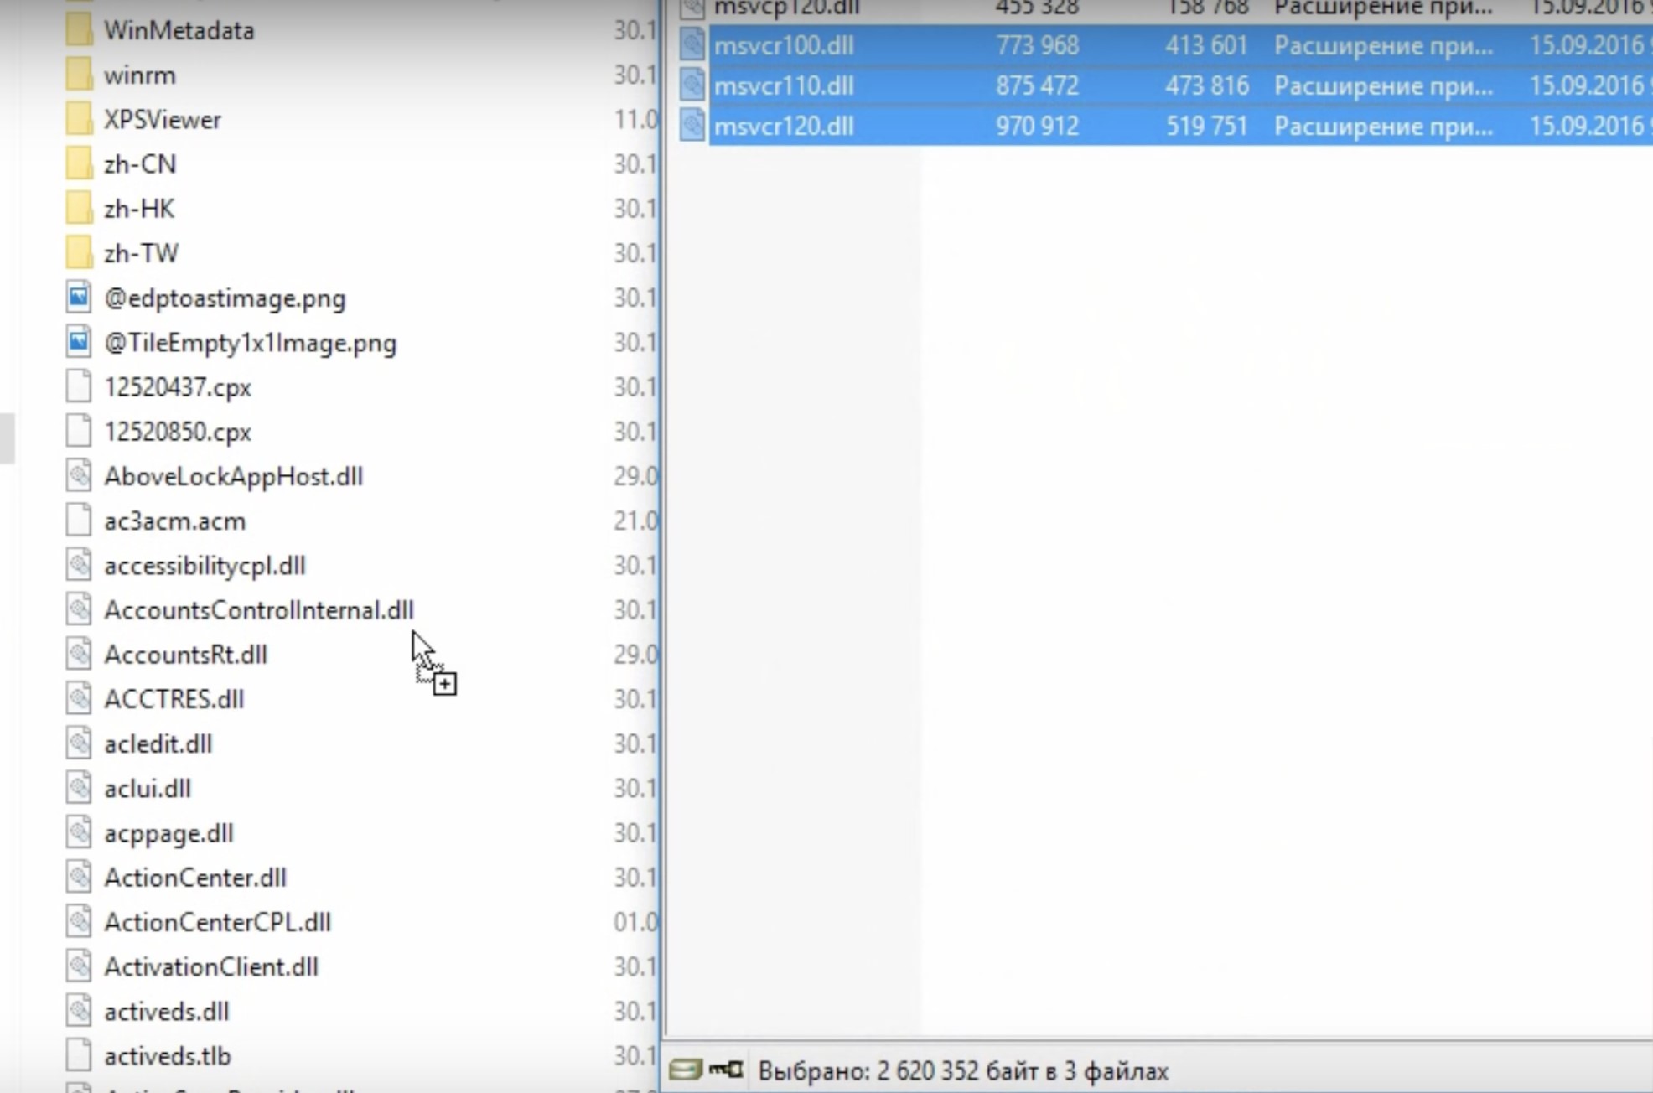Click the 12520850.cpx file icon

pos(79,432)
